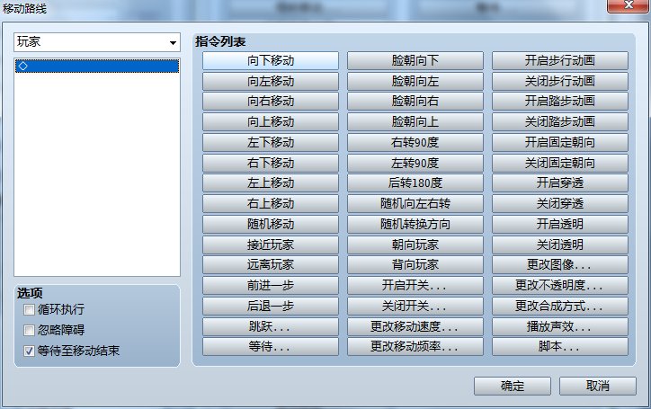
Task: Open the 更改图像... dialog
Action: 560,265
